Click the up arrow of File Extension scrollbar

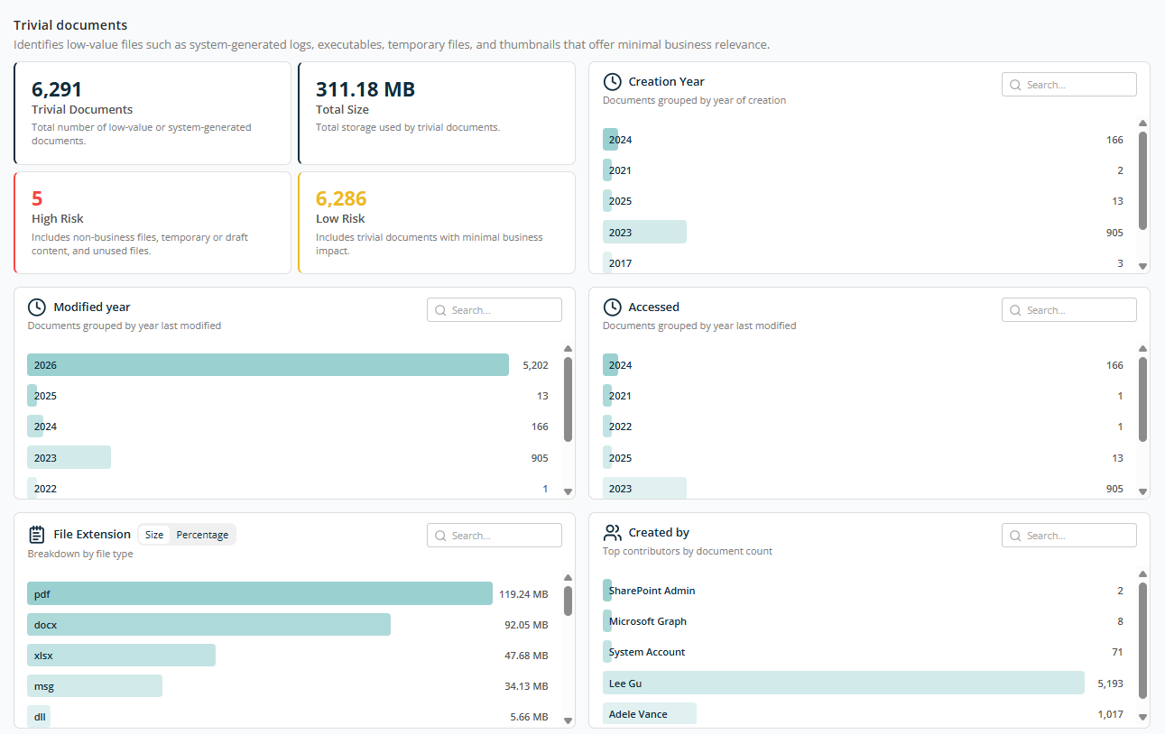click(x=569, y=578)
